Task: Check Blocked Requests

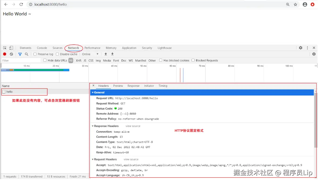Action: [x=193, y=60]
